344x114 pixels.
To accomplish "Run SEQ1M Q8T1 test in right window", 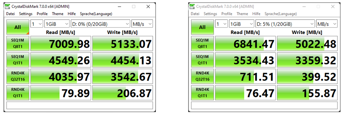I will [x=202, y=44].
